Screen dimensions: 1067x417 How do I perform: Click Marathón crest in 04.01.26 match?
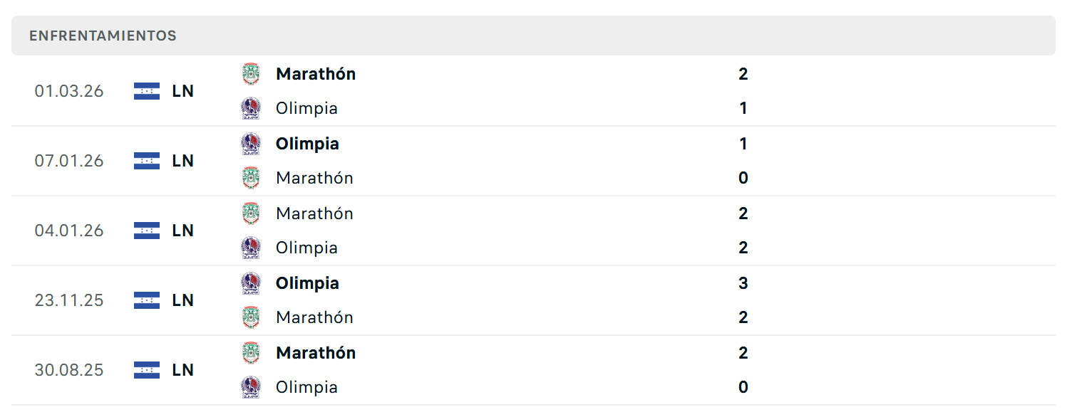coord(251,213)
